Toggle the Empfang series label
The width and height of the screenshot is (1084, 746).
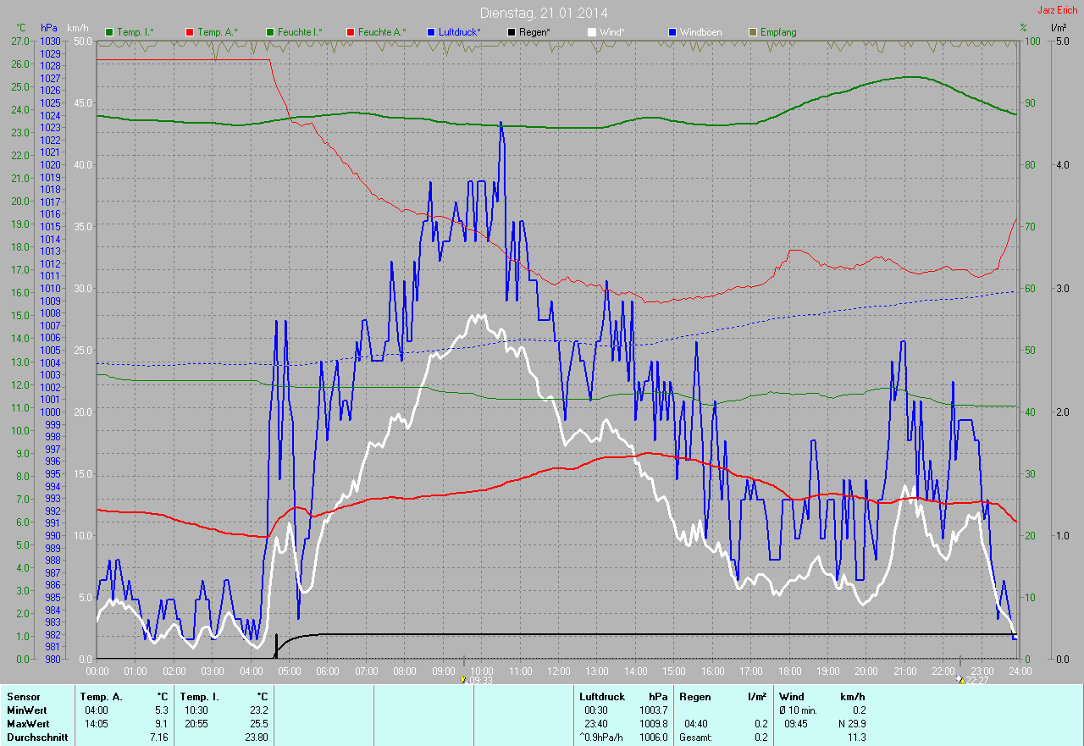click(778, 32)
